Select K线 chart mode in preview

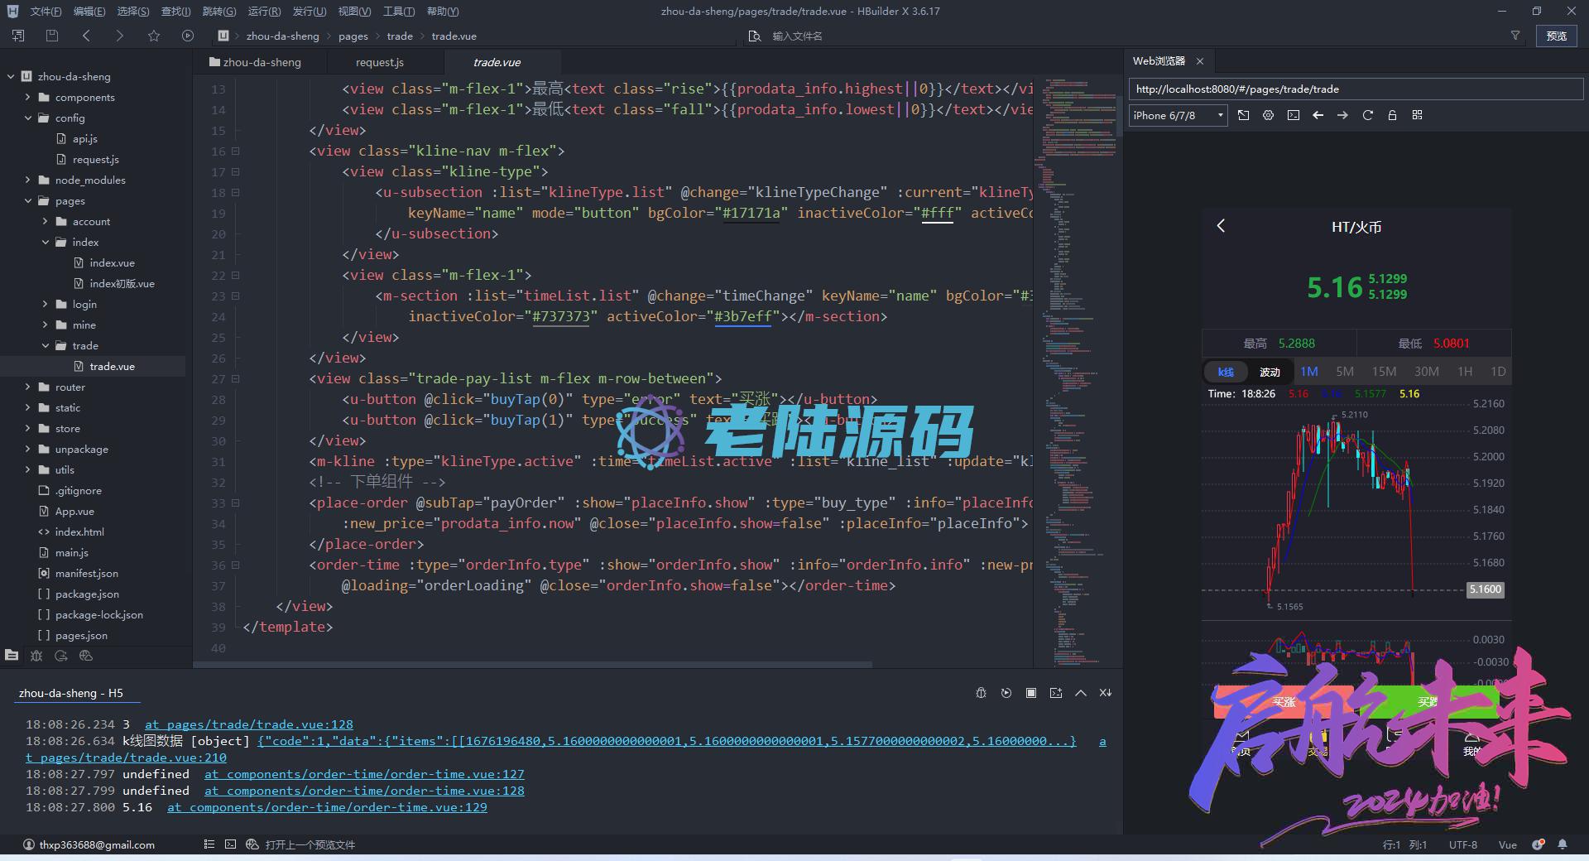tap(1226, 372)
